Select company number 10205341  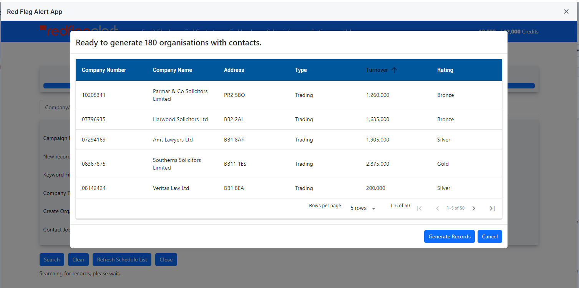[93, 95]
